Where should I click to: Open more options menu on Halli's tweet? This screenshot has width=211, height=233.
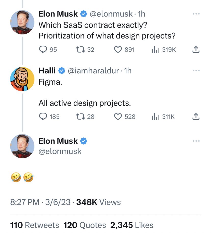(196, 71)
